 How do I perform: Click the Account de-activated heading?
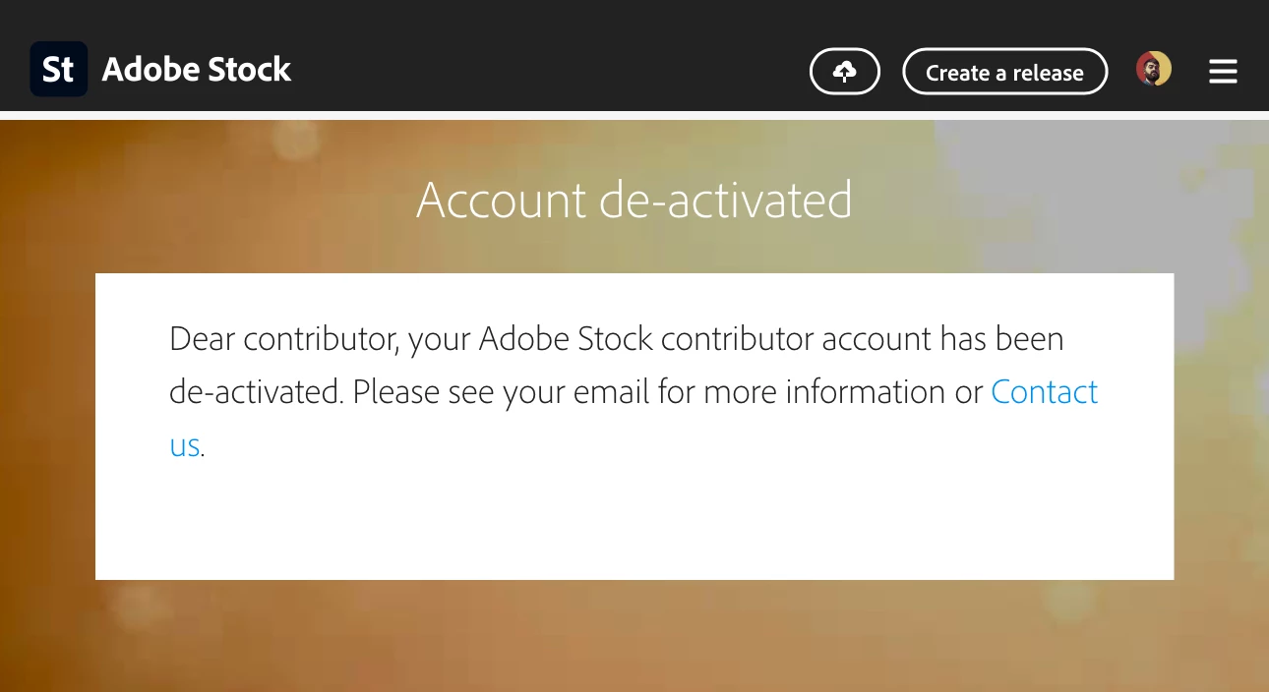point(634,201)
